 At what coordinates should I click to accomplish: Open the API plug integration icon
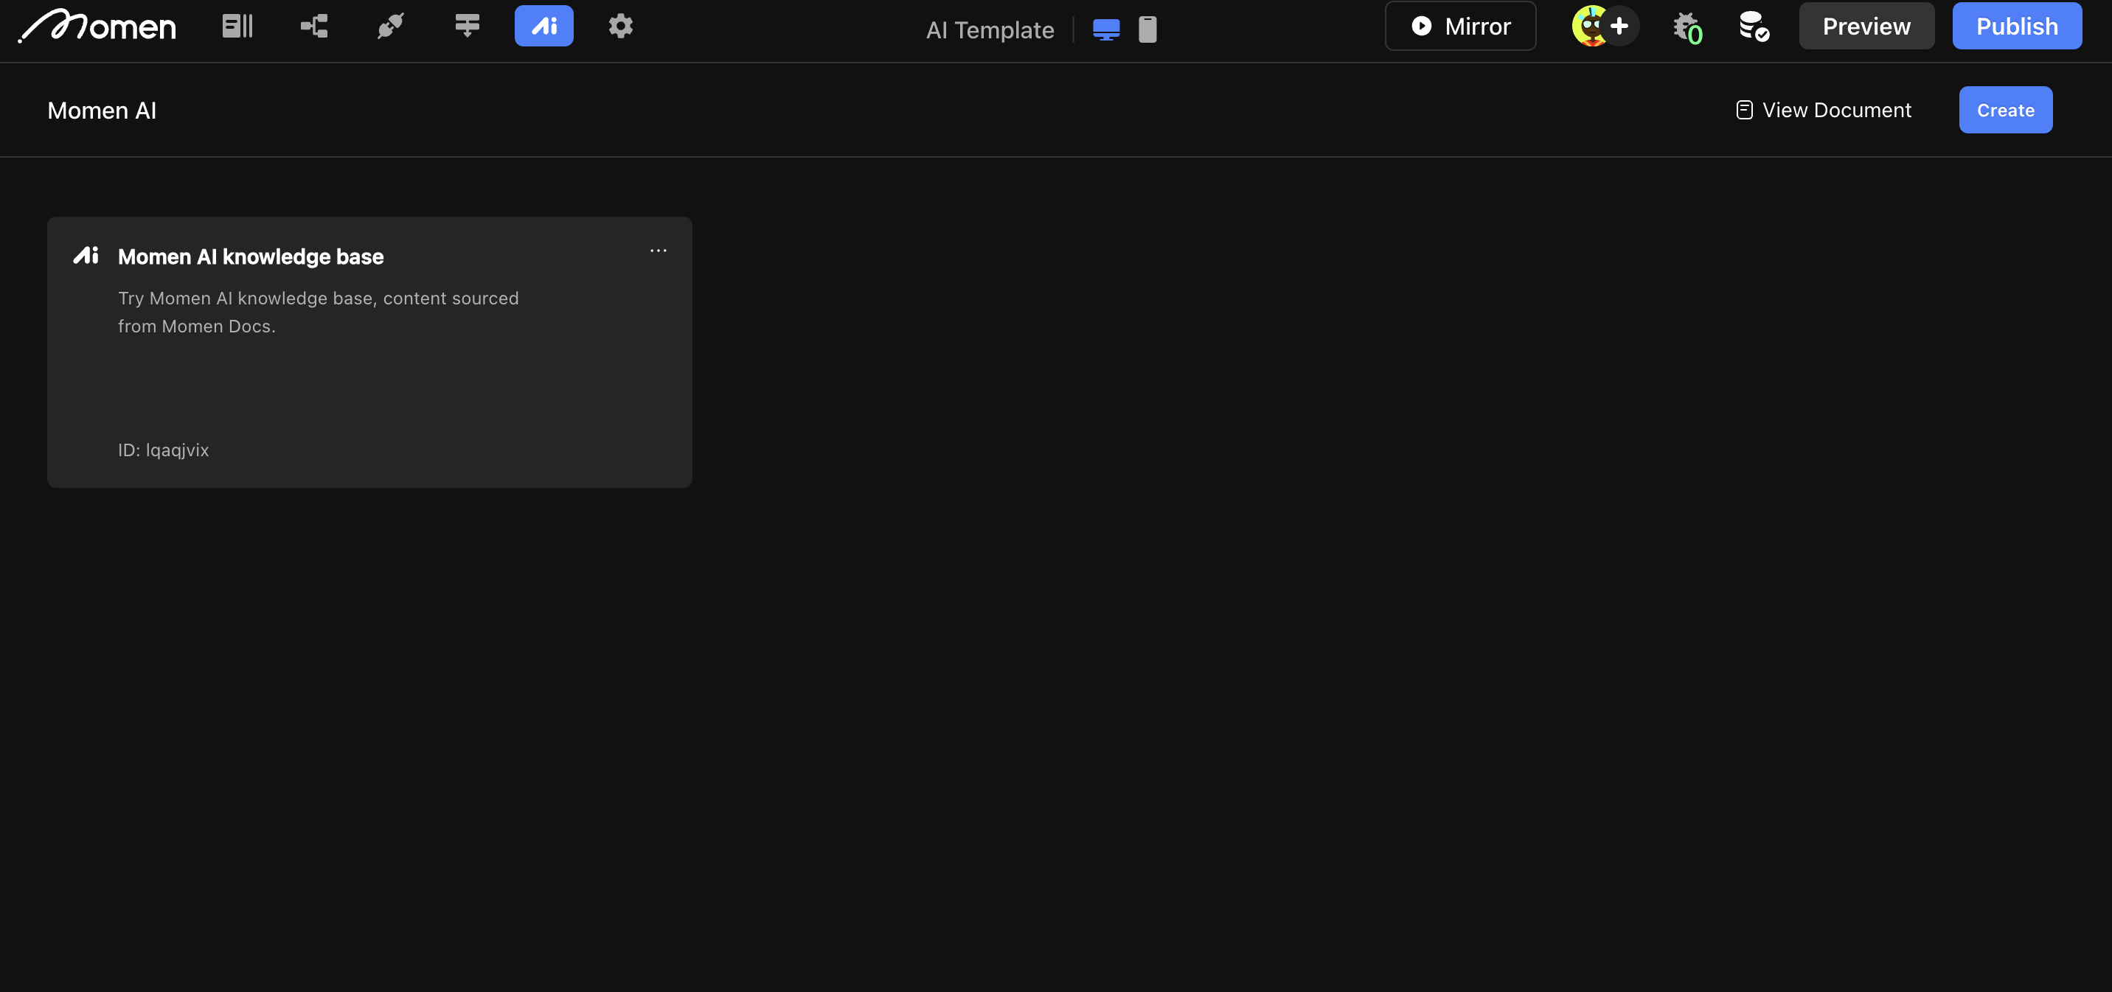click(390, 27)
